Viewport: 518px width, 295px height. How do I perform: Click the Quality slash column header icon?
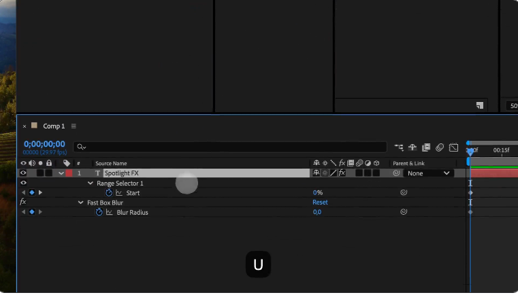coord(334,163)
